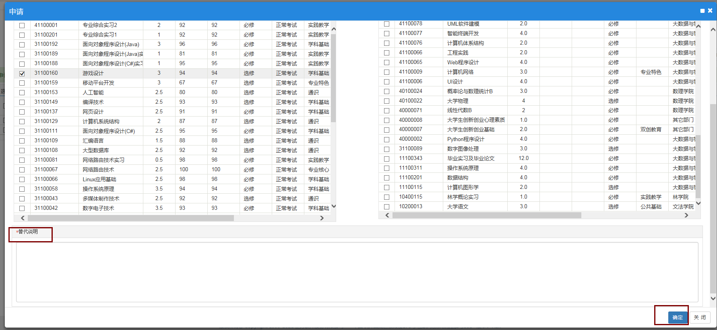
Task: Click left table's horizontal scrollbar thumb
Action: click(x=131, y=218)
